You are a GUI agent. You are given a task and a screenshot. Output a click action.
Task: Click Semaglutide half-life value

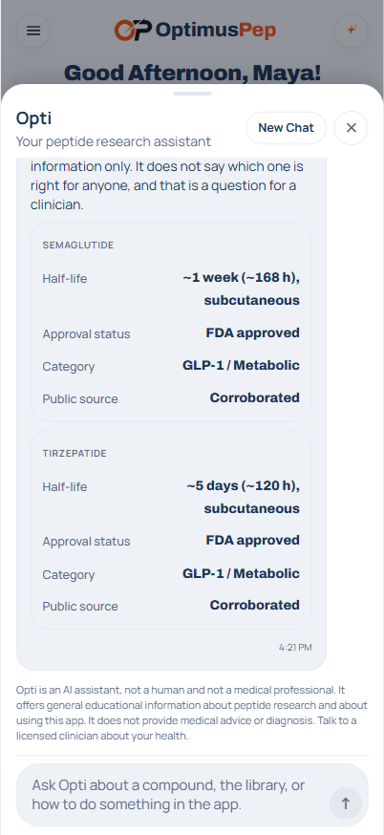click(x=242, y=289)
